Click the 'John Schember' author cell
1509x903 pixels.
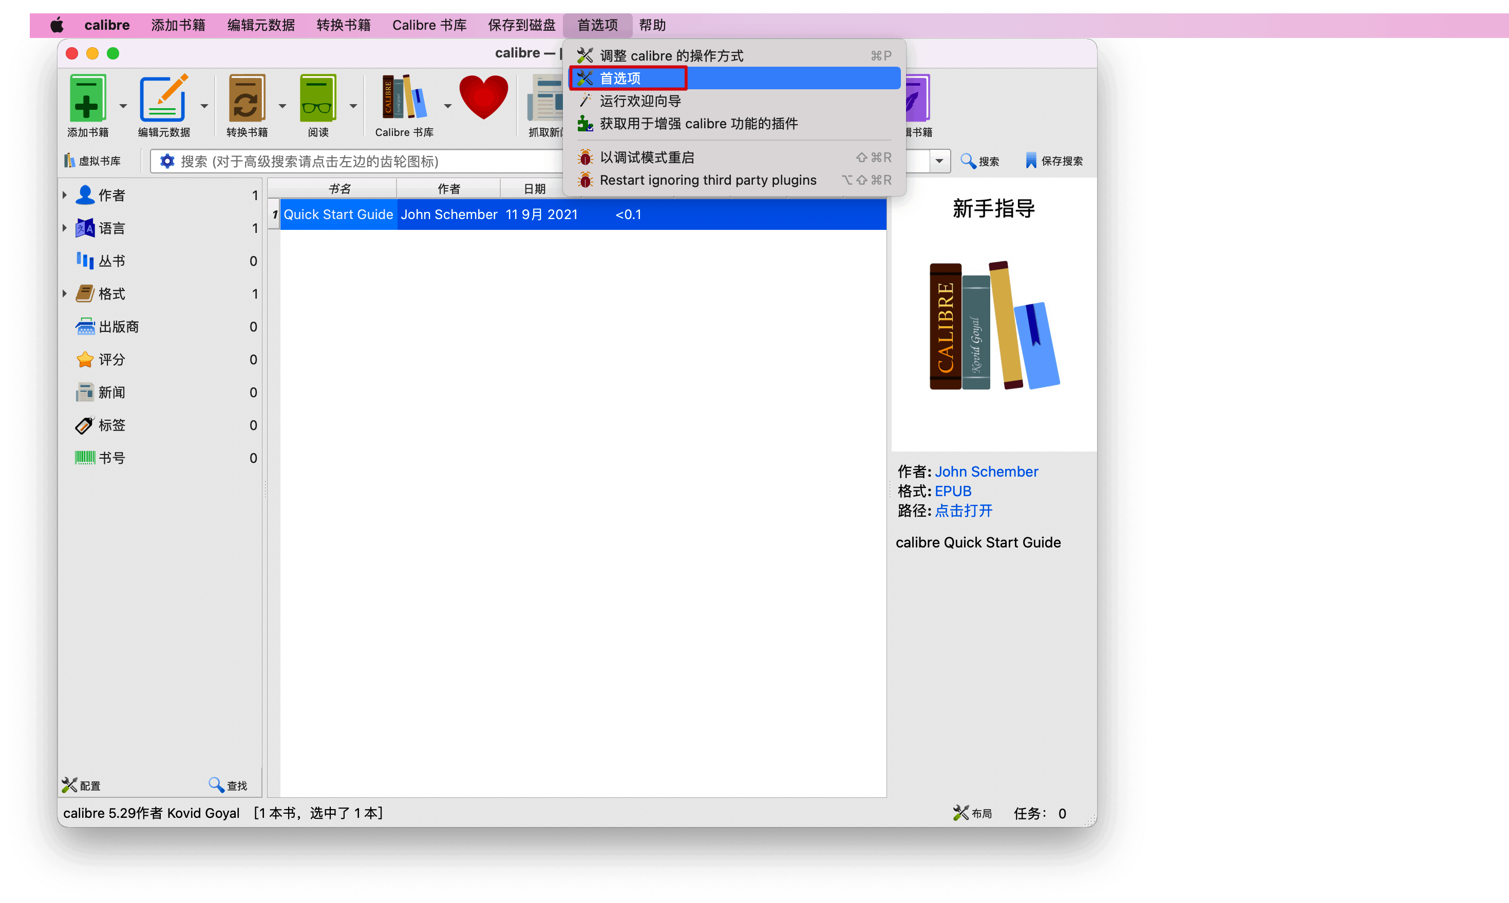pos(449,214)
